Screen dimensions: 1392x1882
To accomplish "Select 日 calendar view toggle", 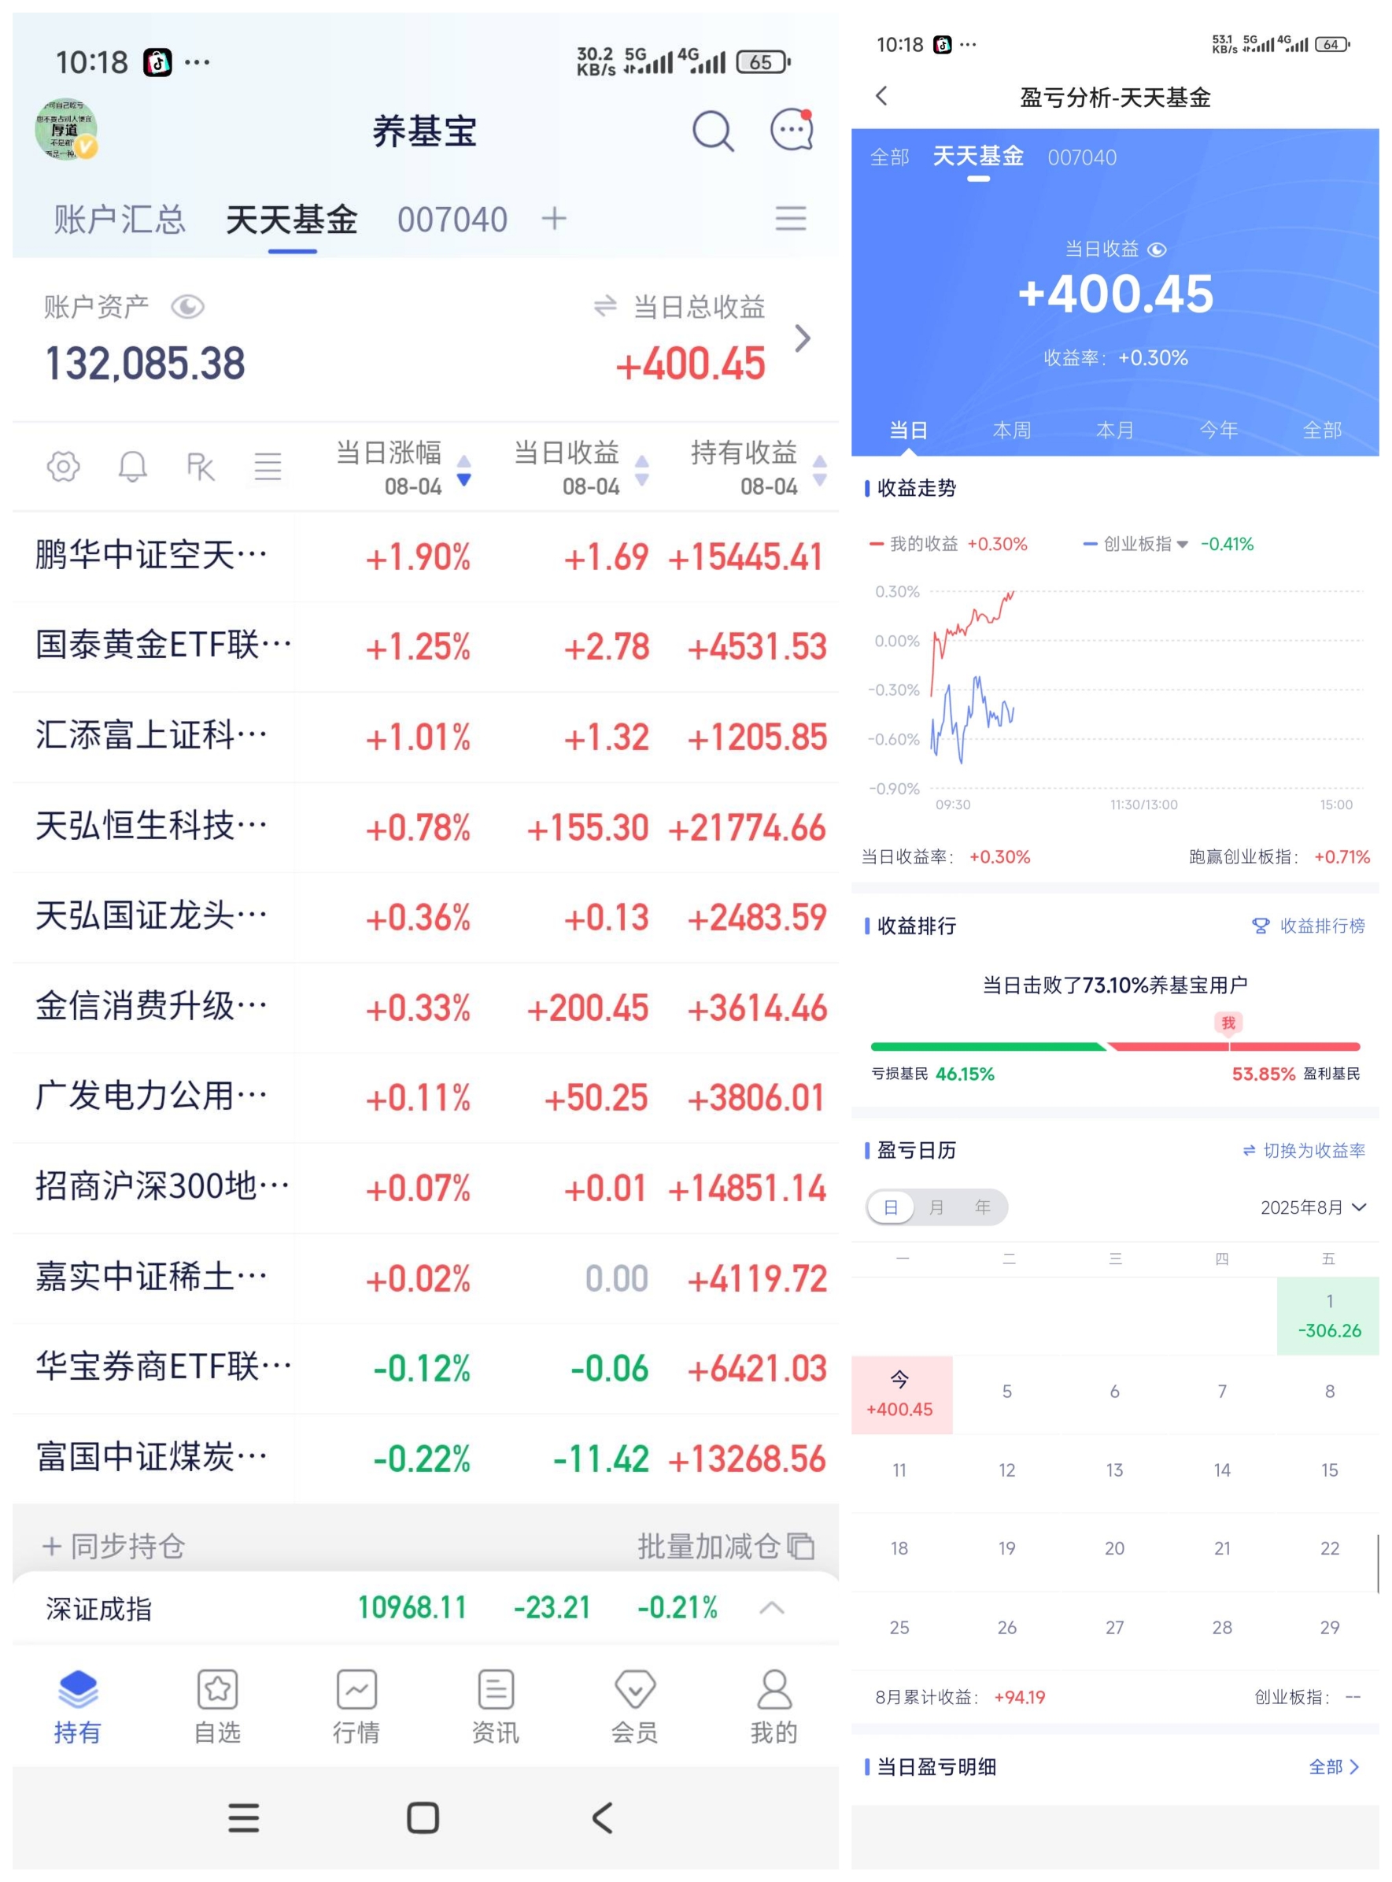I will [891, 1207].
